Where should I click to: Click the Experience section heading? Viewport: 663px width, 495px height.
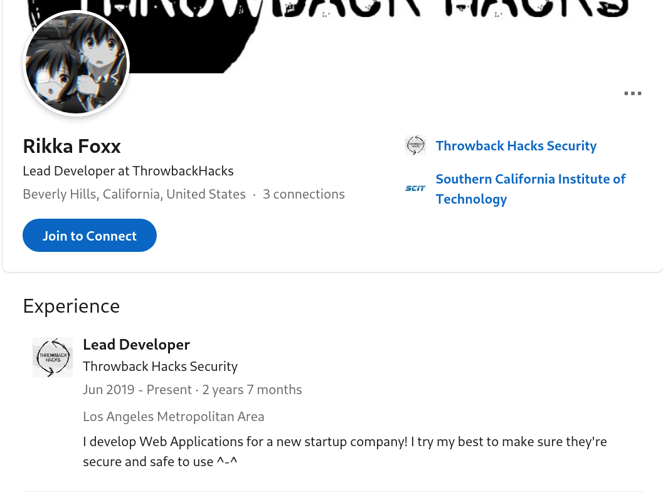[71, 306]
